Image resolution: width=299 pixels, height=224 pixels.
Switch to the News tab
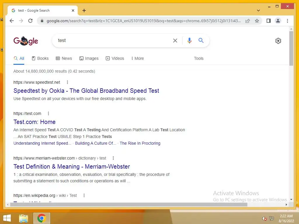pyautogui.click(x=64, y=58)
